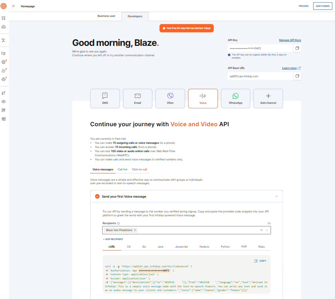Viewport: 335px width, 299px height.
Task: Select the Click-to-call tab
Action: (x=140, y=170)
